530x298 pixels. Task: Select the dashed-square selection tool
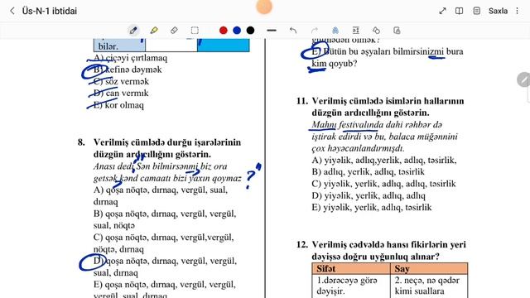(195, 31)
